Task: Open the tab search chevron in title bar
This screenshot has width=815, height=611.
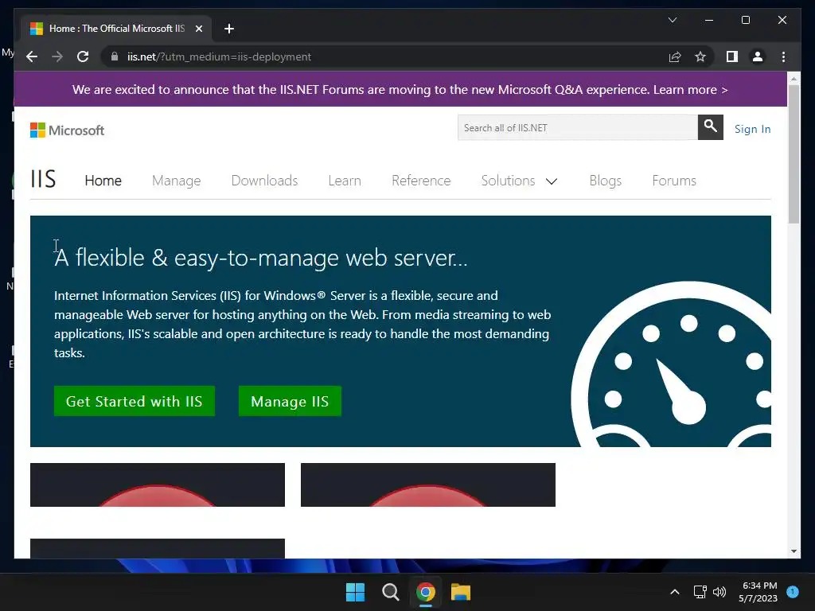Action: [672, 20]
